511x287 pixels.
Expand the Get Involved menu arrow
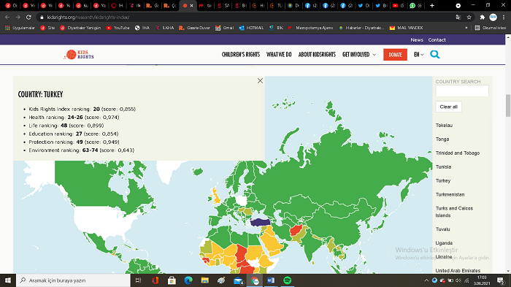[x=374, y=55]
